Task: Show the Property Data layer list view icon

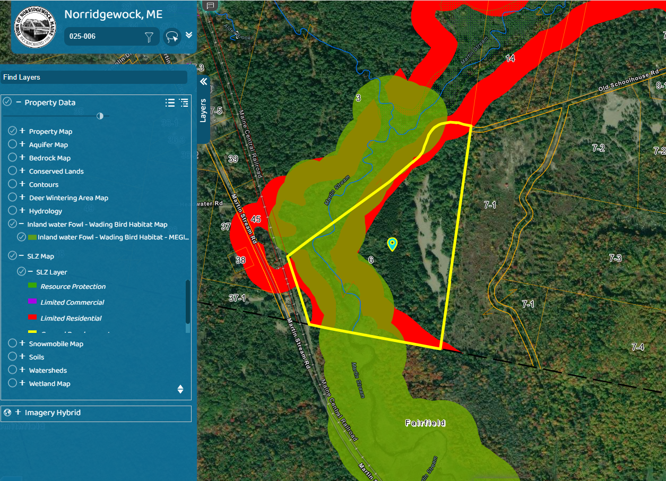Action: point(170,102)
